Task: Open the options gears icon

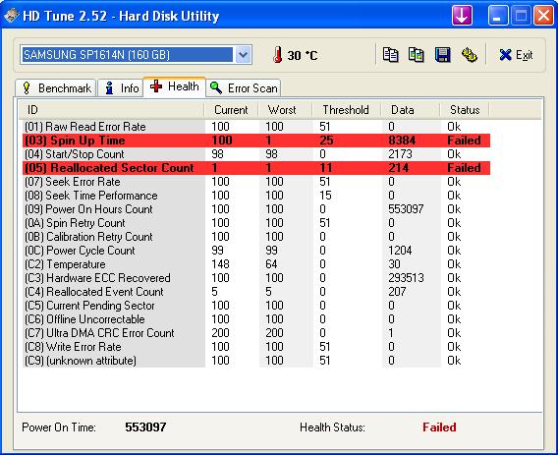Action: click(469, 55)
